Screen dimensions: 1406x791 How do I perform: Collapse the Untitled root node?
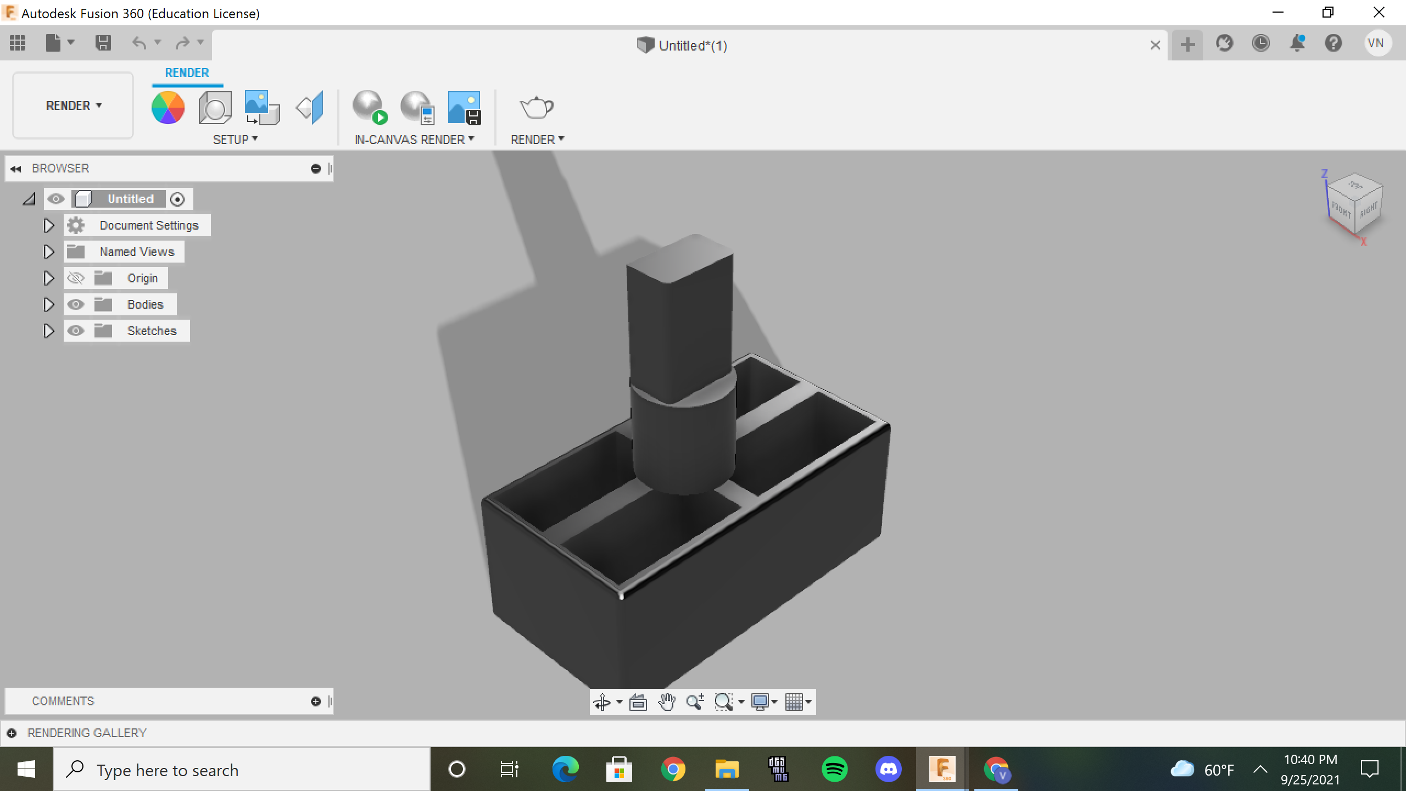[x=29, y=199]
